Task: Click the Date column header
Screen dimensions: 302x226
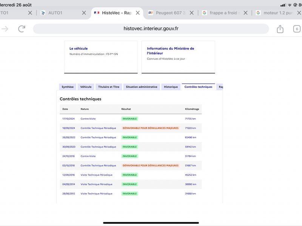Action: (65, 109)
